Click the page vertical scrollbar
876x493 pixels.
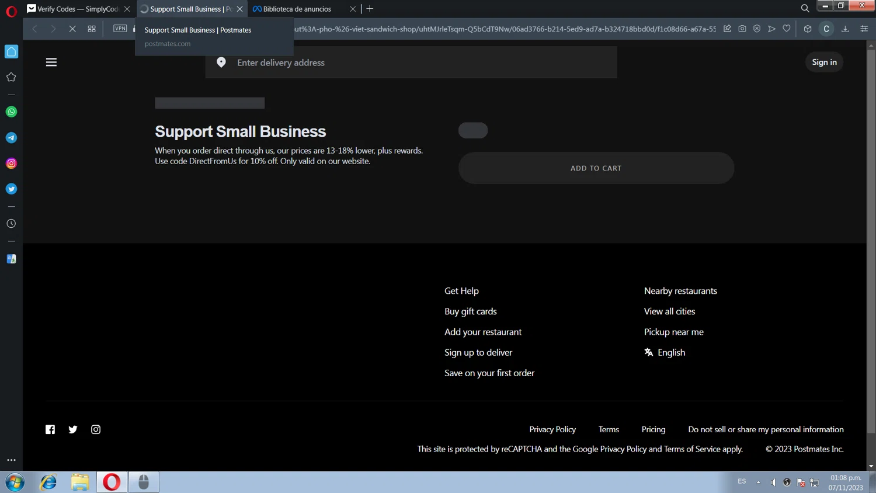[x=871, y=242]
